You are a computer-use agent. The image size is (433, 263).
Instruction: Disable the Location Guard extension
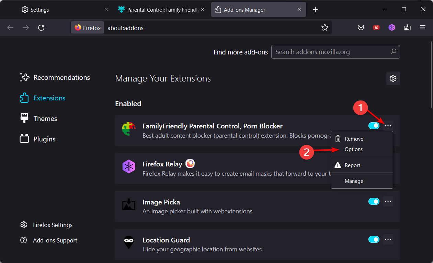coord(374,239)
